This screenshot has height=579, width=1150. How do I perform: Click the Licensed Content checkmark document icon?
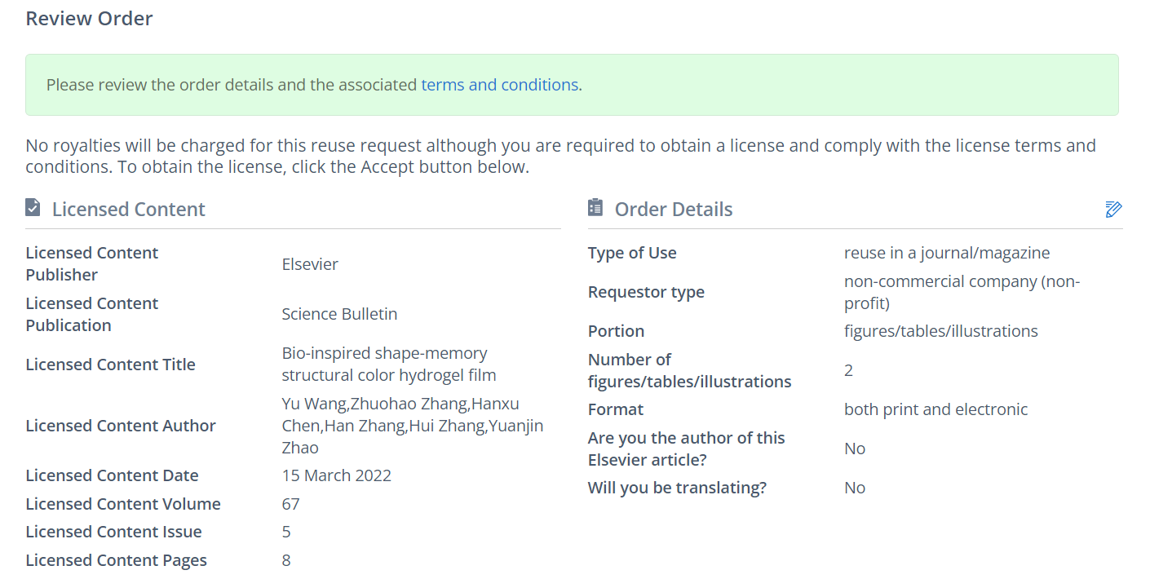point(33,208)
